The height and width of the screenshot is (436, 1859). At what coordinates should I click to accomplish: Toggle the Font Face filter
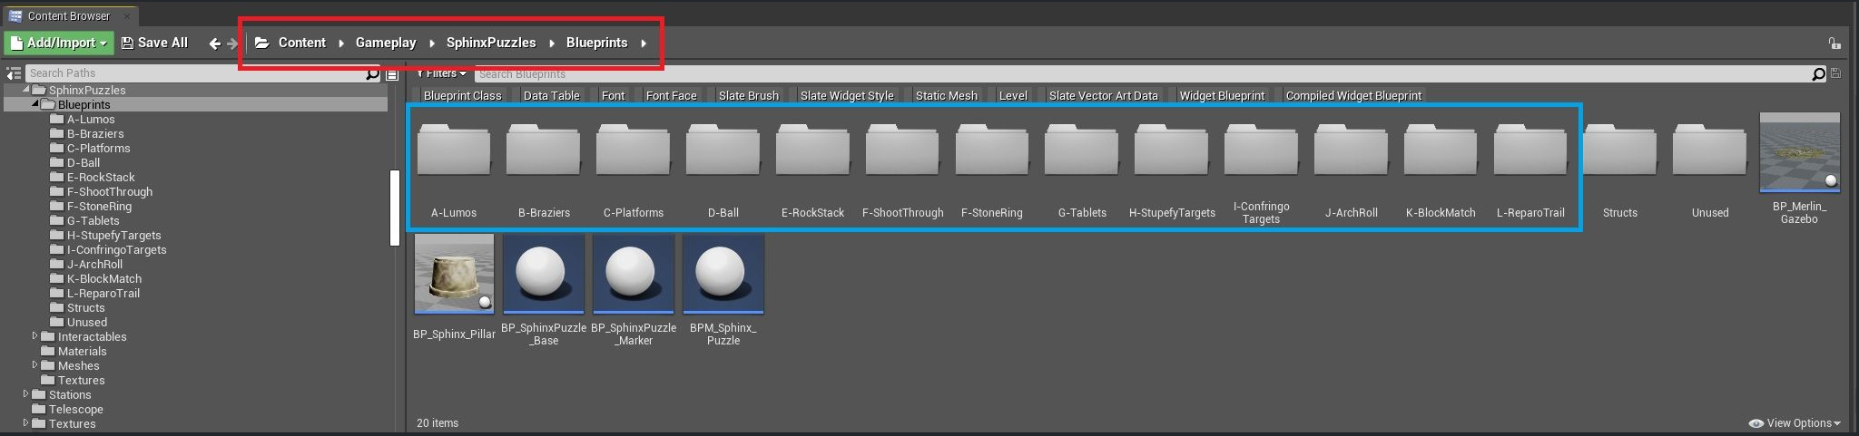pyautogui.click(x=671, y=95)
